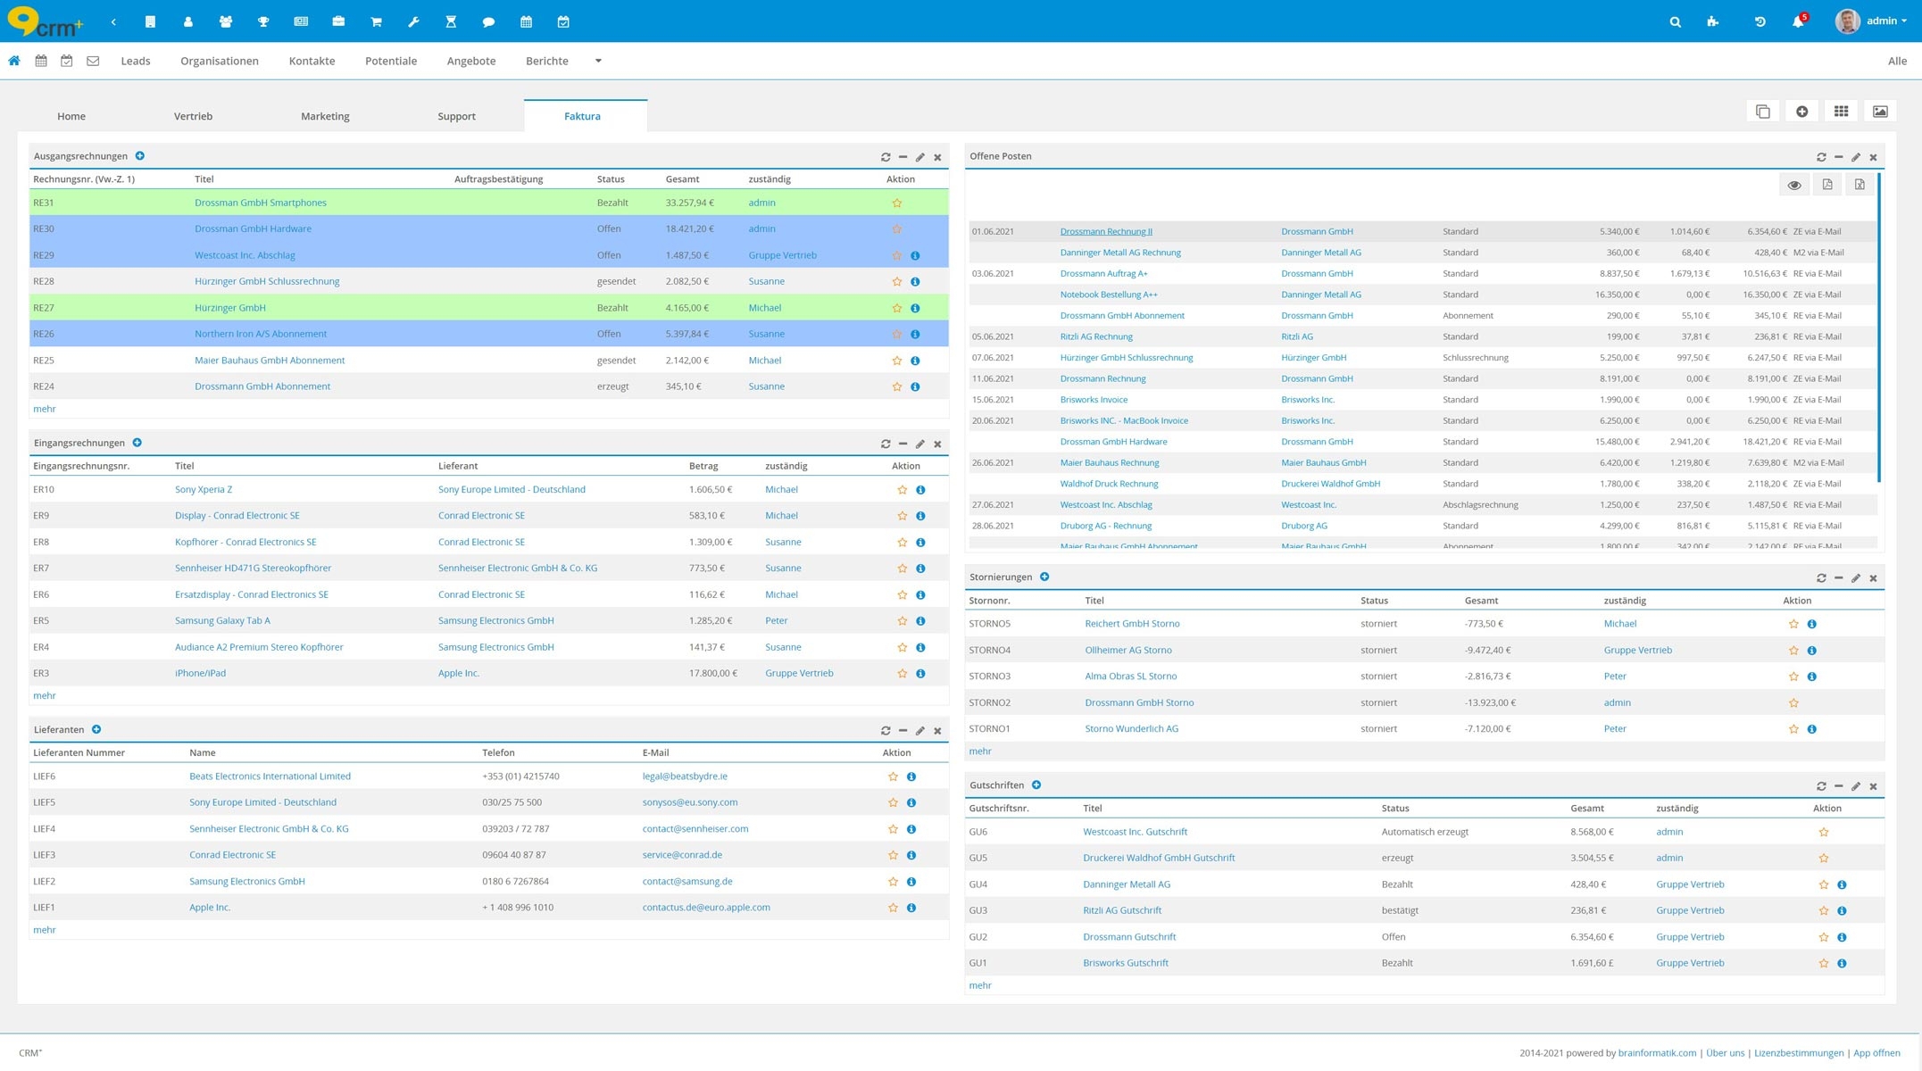The height and width of the screenshot is (1071, 1922).
Task: Click the trophy icon in top toolbar
Action: [x=263, y=21]
